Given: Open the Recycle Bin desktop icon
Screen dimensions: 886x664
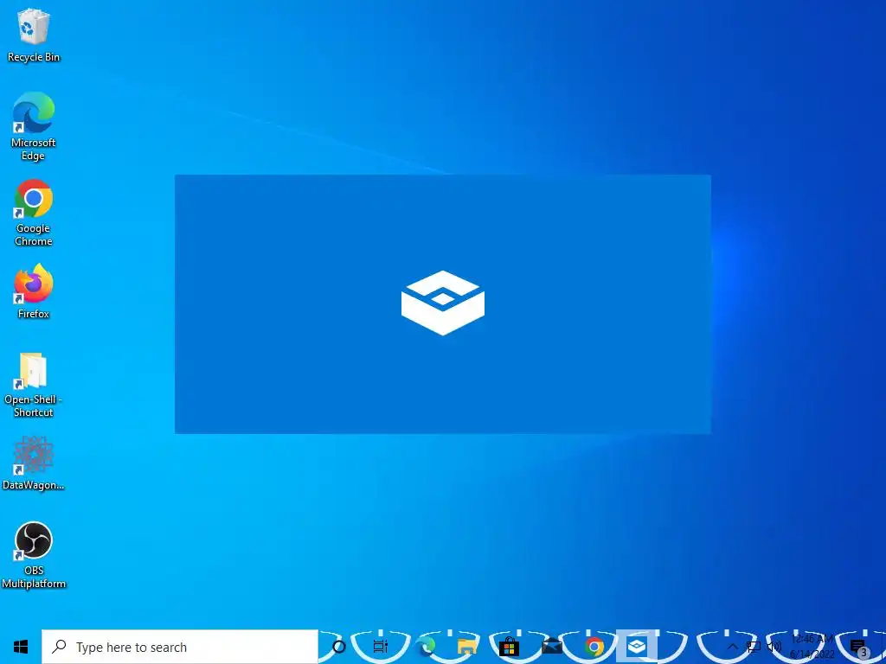Looking at the screenshot, I should pyautogui.click(x=34, y=35).
